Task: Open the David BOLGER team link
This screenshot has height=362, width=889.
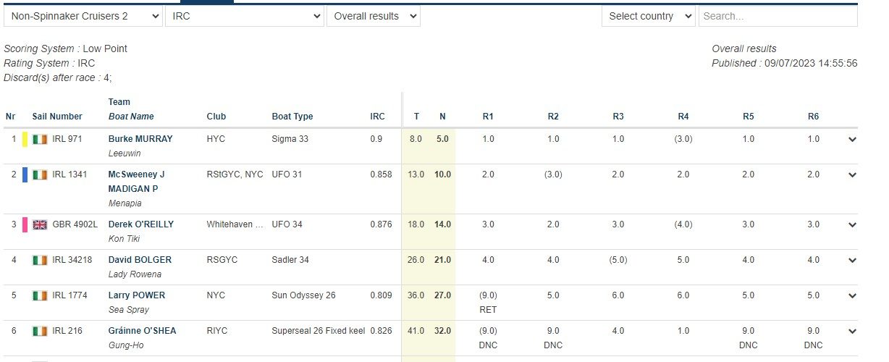Action: pos(140,260)
